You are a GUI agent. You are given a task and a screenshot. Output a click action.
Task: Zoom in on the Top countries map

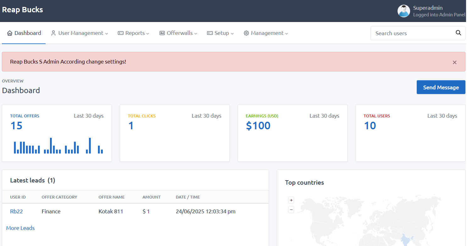tap(291, 200)
